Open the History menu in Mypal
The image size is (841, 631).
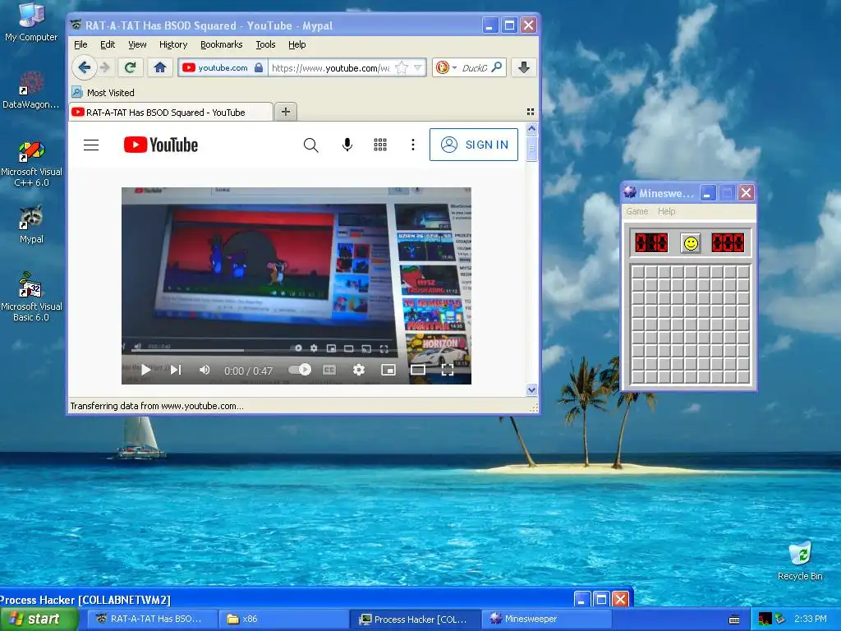coord(173,44)
